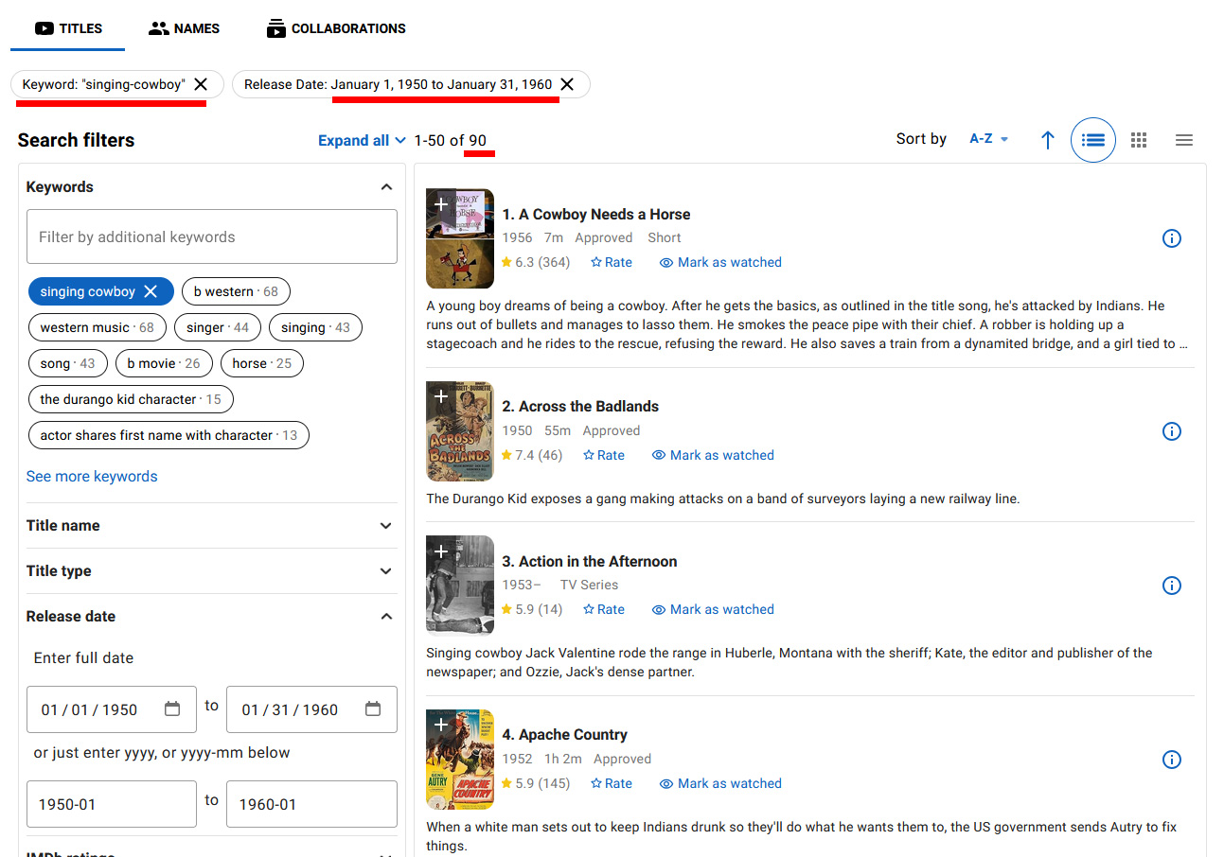This screenshot has height=857, width=1224.
Task: Open Apache Country poster
Action: click(x=460, y=760)
